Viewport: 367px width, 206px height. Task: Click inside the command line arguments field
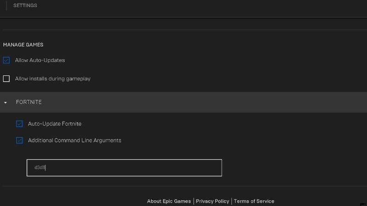pos(124,168)
